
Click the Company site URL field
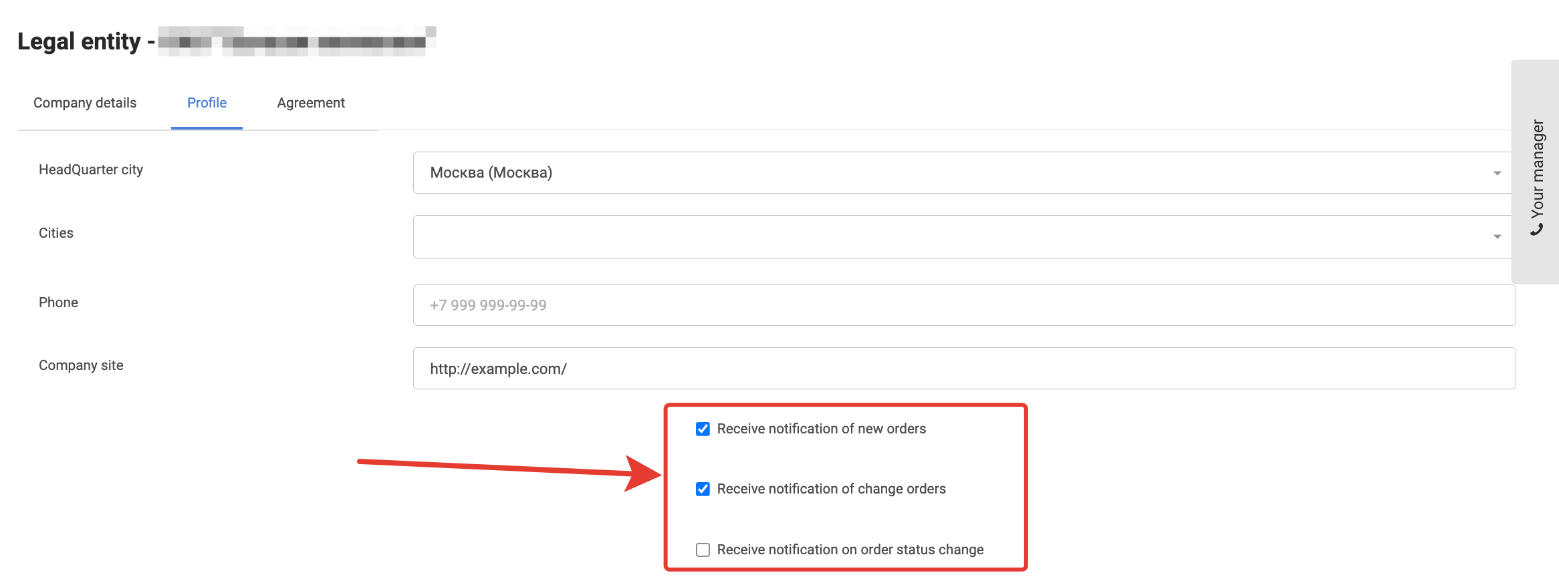964,369
